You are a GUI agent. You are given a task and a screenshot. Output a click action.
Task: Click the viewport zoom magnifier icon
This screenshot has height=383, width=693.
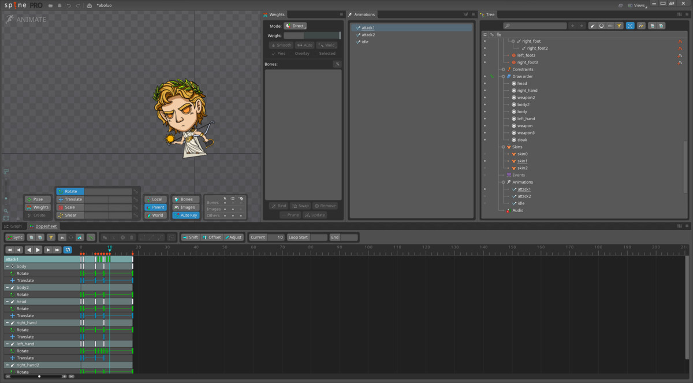6,211
